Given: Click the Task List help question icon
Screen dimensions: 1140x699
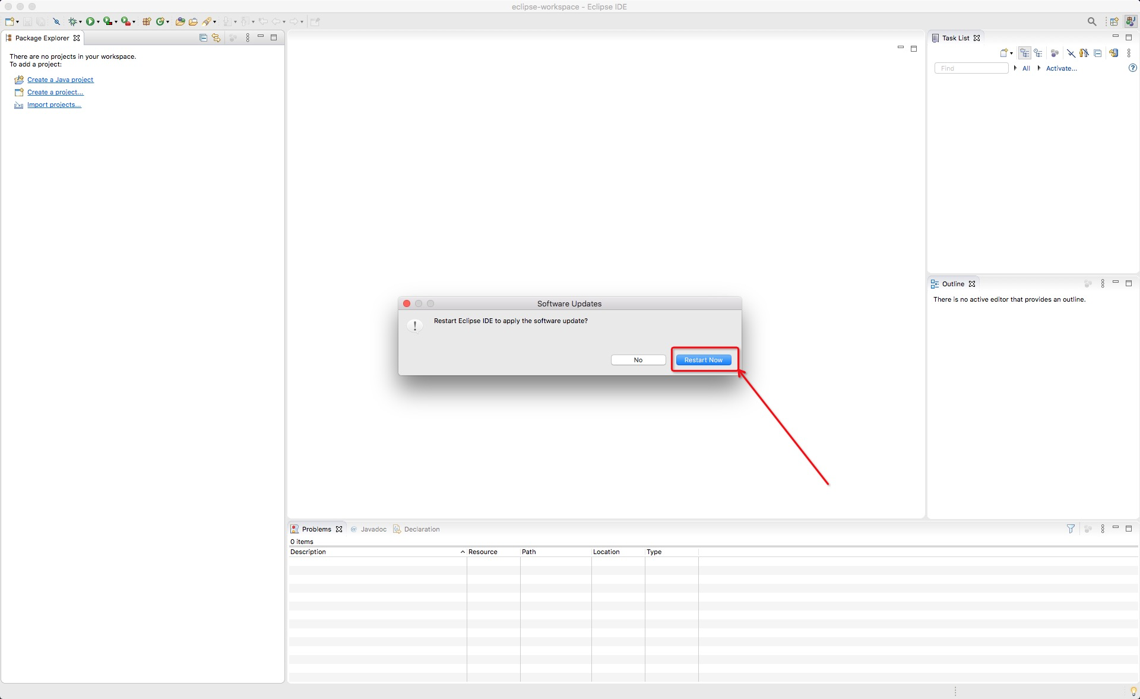Looking at the screenshot, I should tap(1132, 68).
